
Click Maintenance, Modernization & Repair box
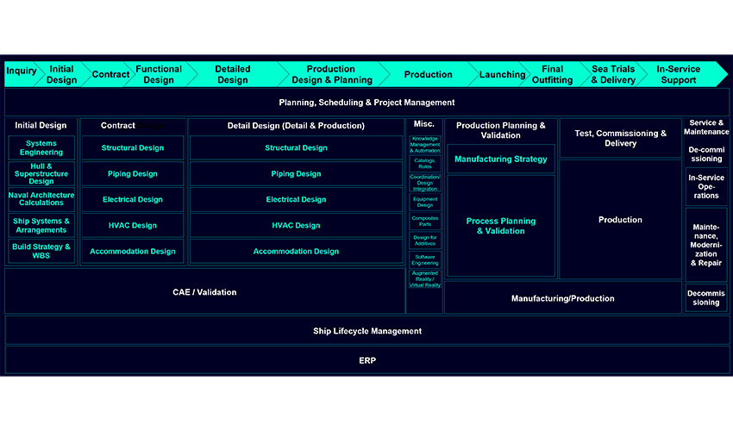click(706, 245)
